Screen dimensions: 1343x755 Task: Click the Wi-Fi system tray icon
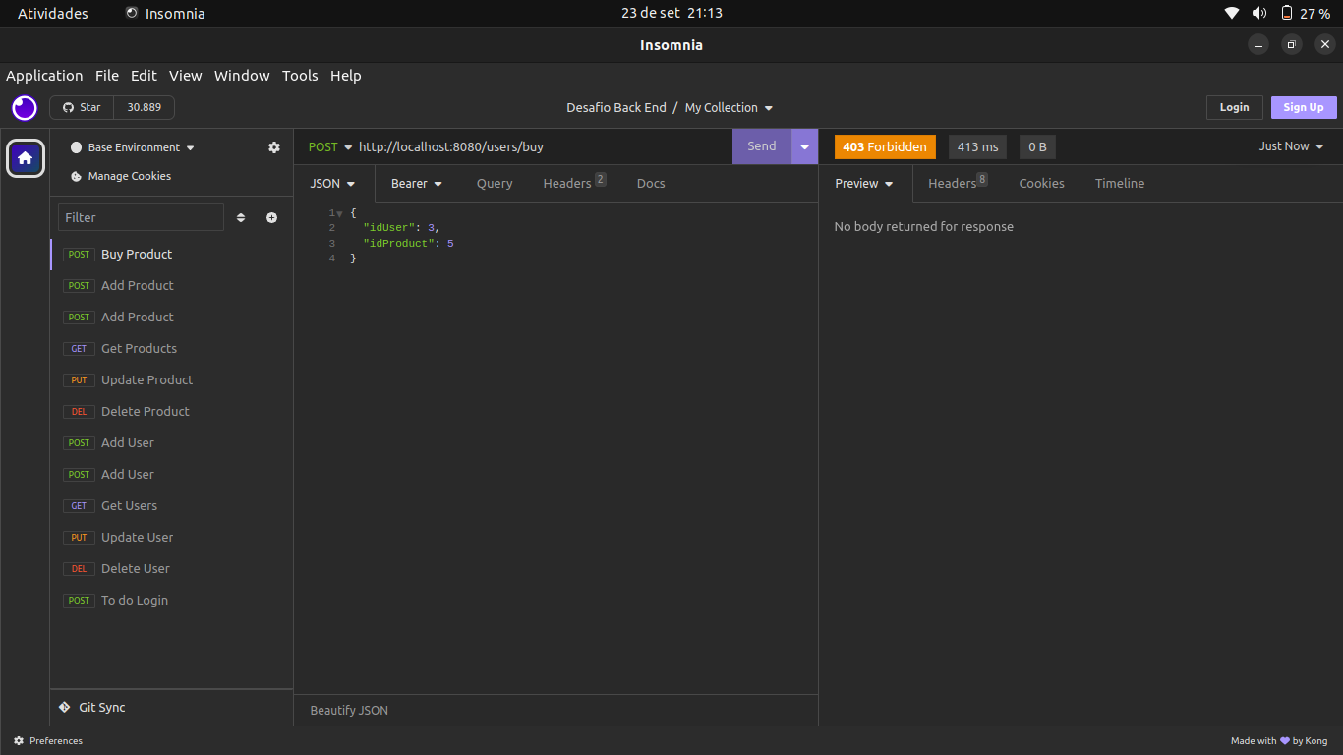[1232, 14]
